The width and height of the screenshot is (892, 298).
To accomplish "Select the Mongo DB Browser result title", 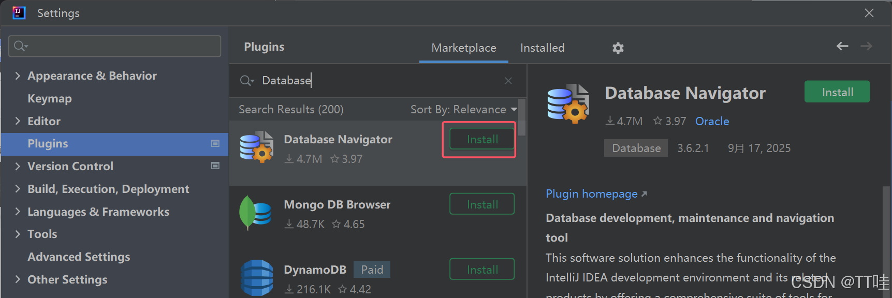I will coord(337,205).
